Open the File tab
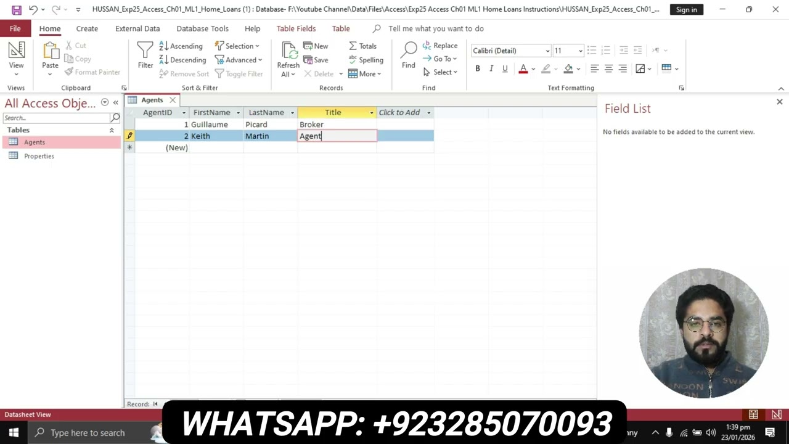This screenshot has height=444, width=789. point(15,28)
